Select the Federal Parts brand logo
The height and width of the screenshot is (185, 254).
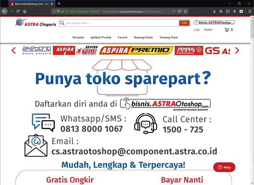[189, 50]
